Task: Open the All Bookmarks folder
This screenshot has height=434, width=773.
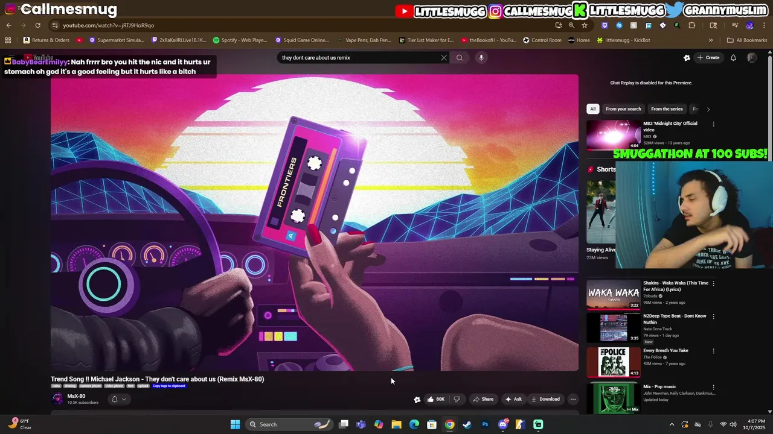Action: coord(747,40)
